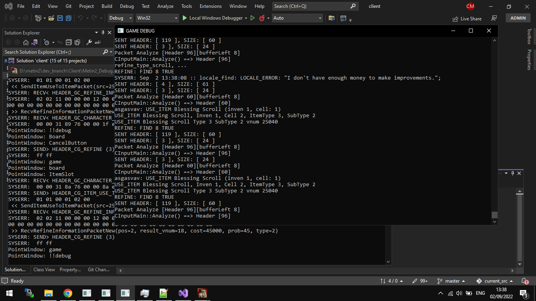Switch to the Class View tab

[x=44, y=270]
